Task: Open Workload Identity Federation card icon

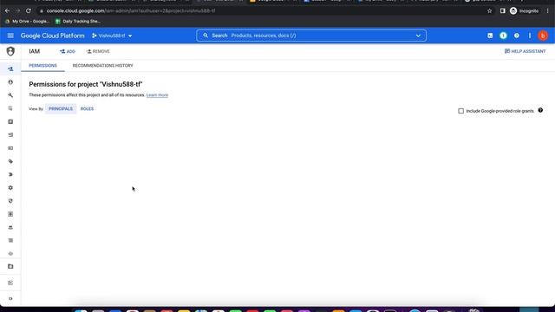Action: [10, 148]
